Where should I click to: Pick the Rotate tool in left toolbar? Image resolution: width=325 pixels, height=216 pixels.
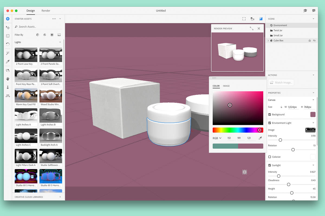click(8, 44)
